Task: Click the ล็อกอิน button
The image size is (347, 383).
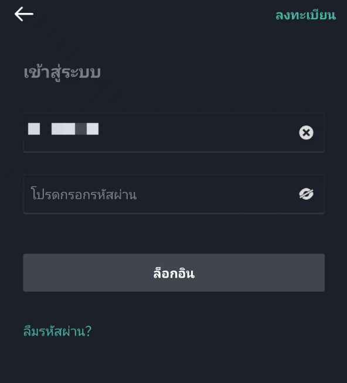Action: (x=174, y=272)
